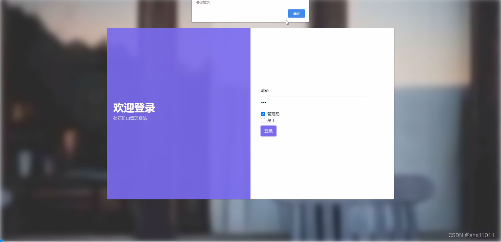Click the 砂石矿山管理系统 subtitle
501x242 pixels.
coord(130,118)
